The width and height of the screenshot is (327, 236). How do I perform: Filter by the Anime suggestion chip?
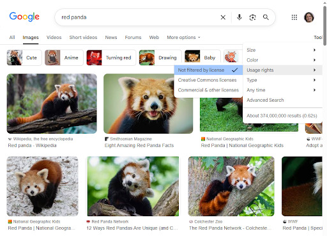[64, 58]
